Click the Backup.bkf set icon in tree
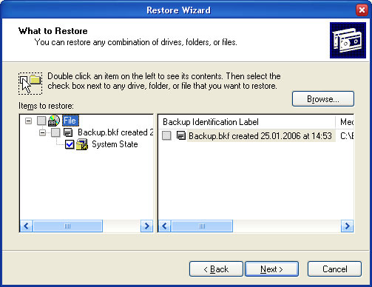 tap(68, 132)
